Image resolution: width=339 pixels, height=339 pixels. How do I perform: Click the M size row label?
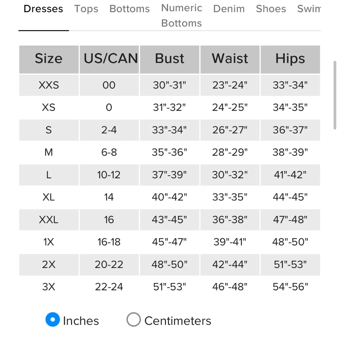pyautogui.click(x=49, y=152)
